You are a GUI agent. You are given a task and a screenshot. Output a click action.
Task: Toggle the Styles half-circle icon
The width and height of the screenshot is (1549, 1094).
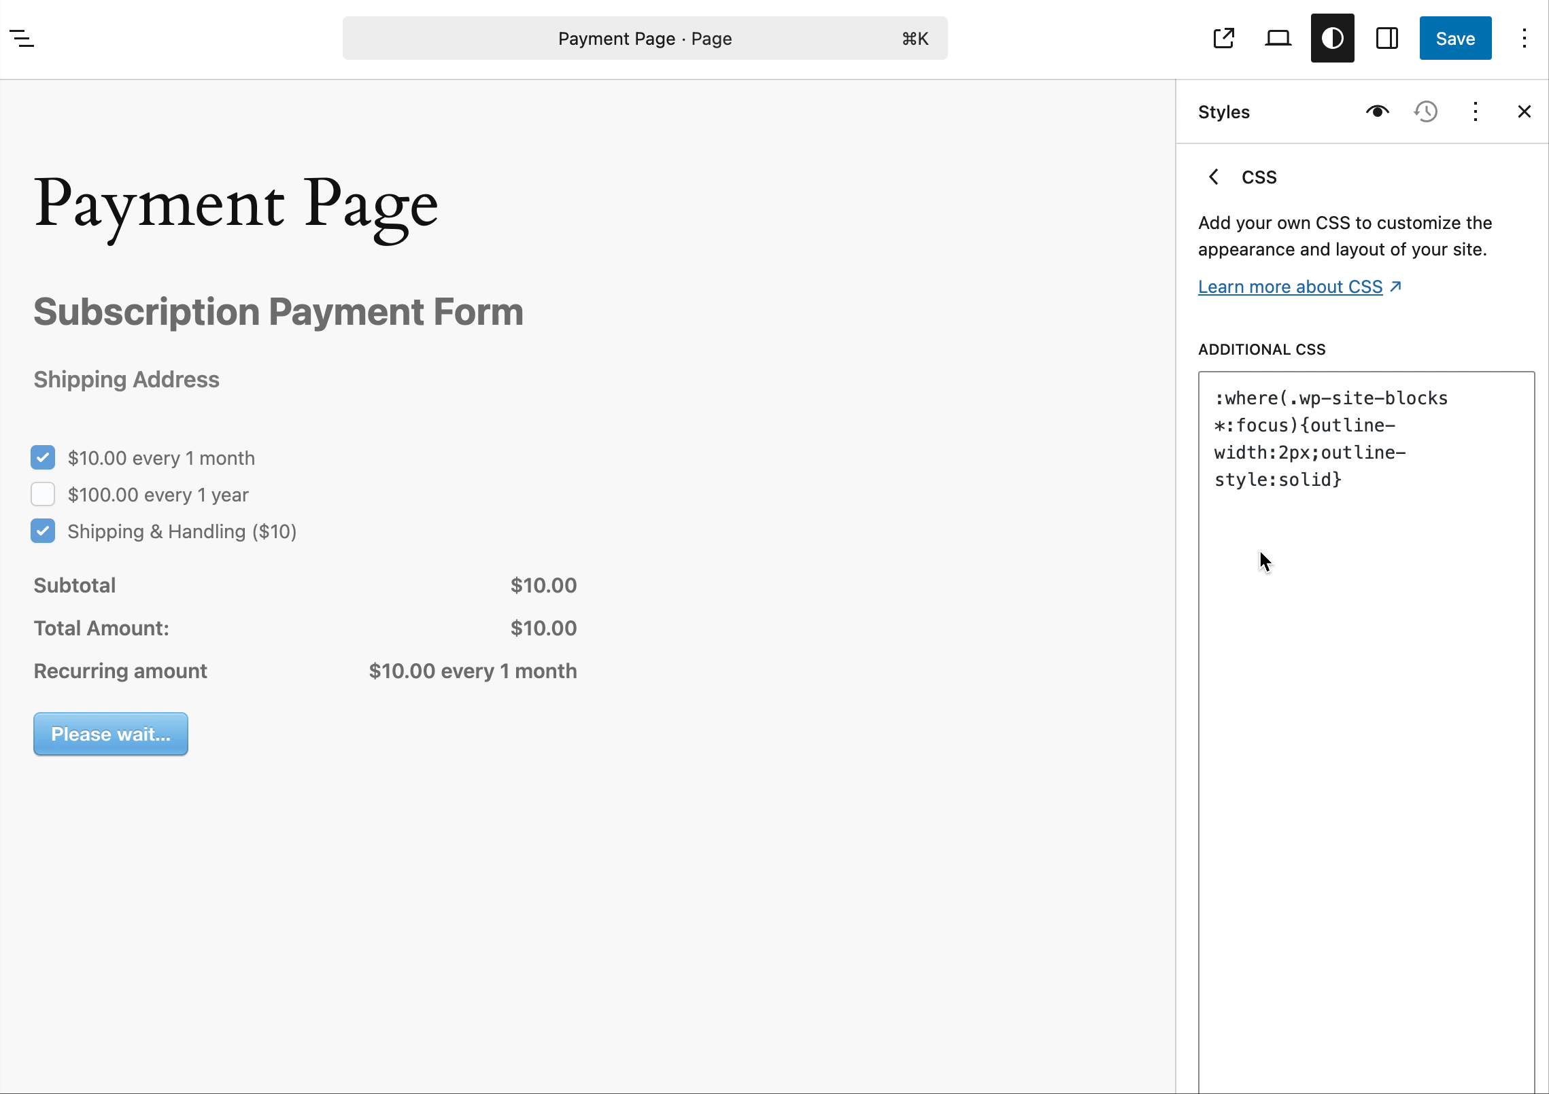pos(1332,39)
